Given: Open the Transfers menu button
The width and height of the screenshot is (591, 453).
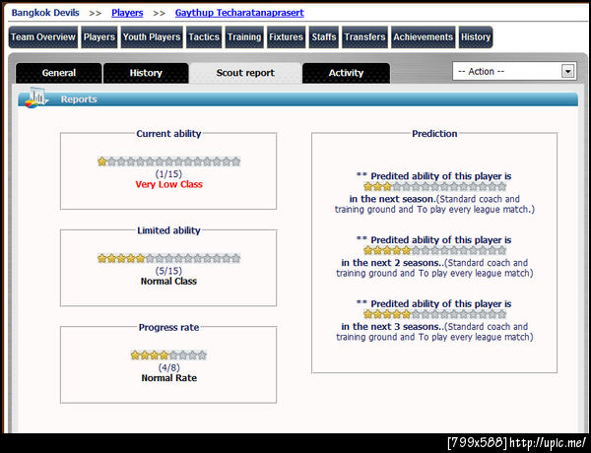Looking at the screenshot, I should coord(364,37).
